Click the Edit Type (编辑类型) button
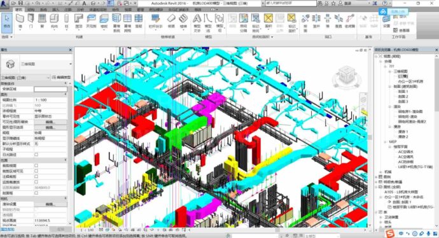Viewport: 439px width, 238px height. pos(62,77)
